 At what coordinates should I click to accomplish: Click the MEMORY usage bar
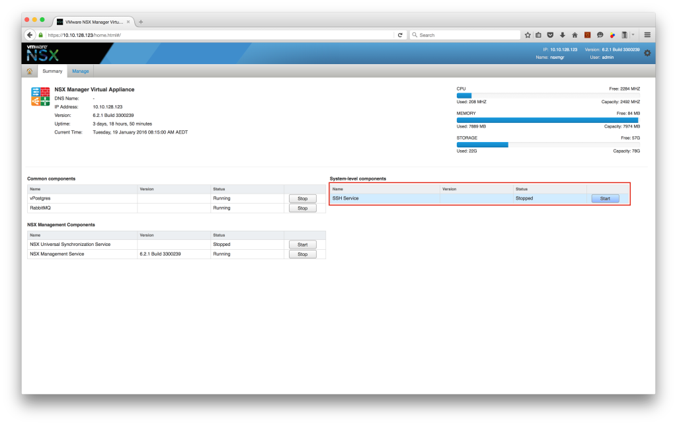click(548, 120)
